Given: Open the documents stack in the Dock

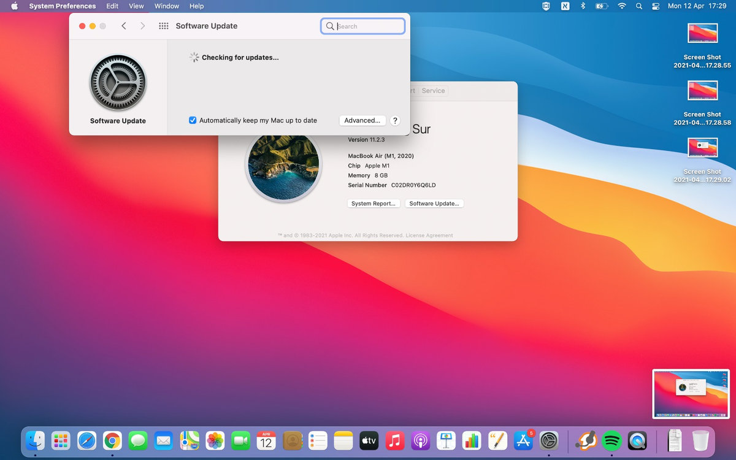Looking at the screenshot, I should 675,440.
